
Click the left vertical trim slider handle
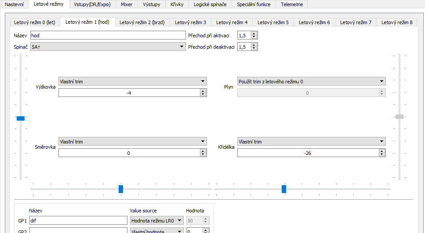[21, 118]
